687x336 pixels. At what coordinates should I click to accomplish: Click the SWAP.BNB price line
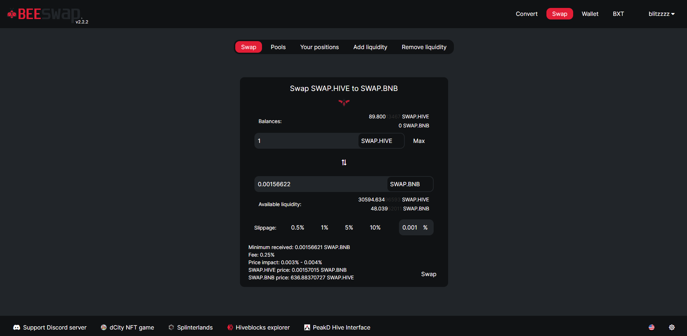tap(301, 278)
